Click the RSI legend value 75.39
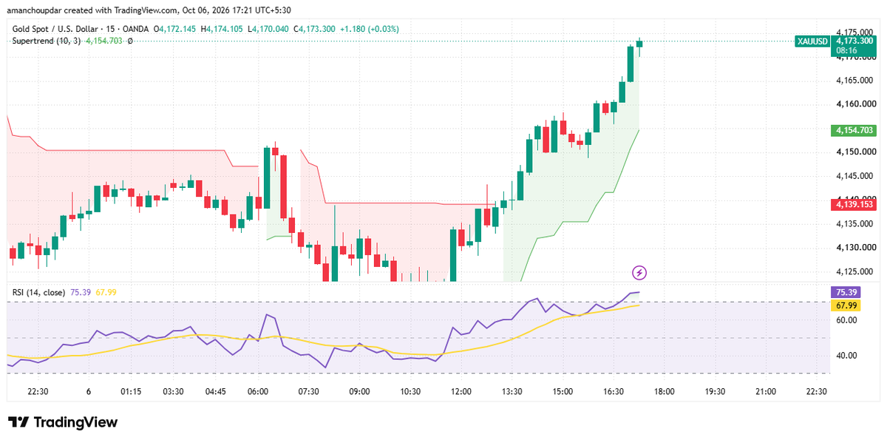This screenshot has height=443, width=887. tap(80, 293)
